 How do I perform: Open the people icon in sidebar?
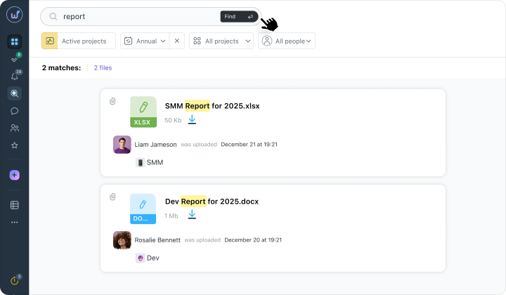(15, 129)
